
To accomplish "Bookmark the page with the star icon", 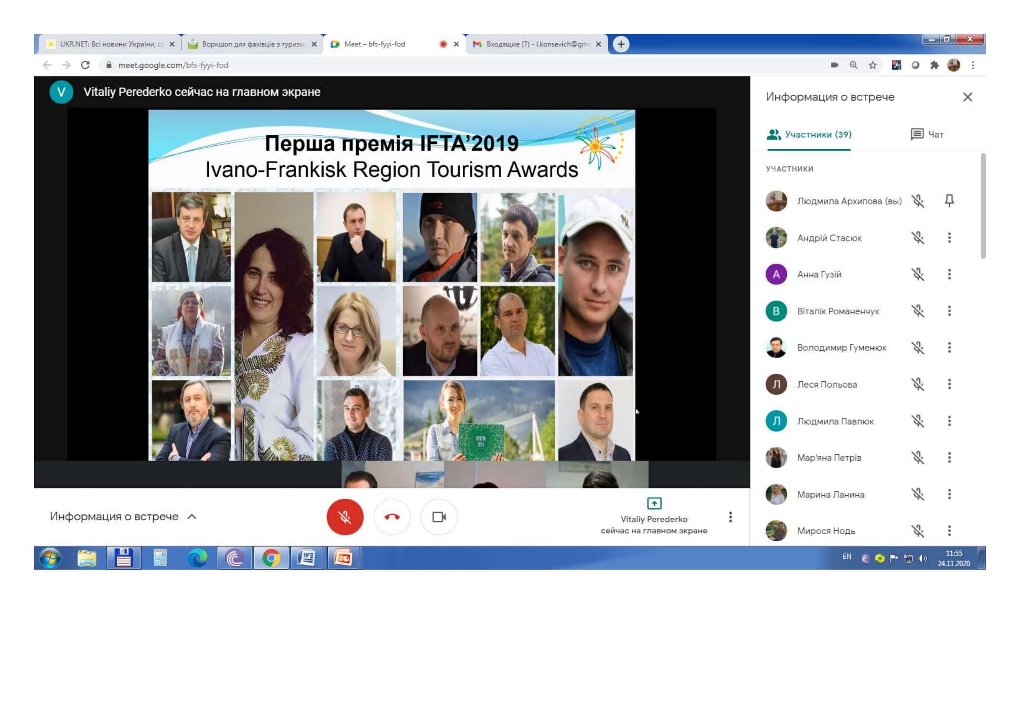I will pos(873,65).
